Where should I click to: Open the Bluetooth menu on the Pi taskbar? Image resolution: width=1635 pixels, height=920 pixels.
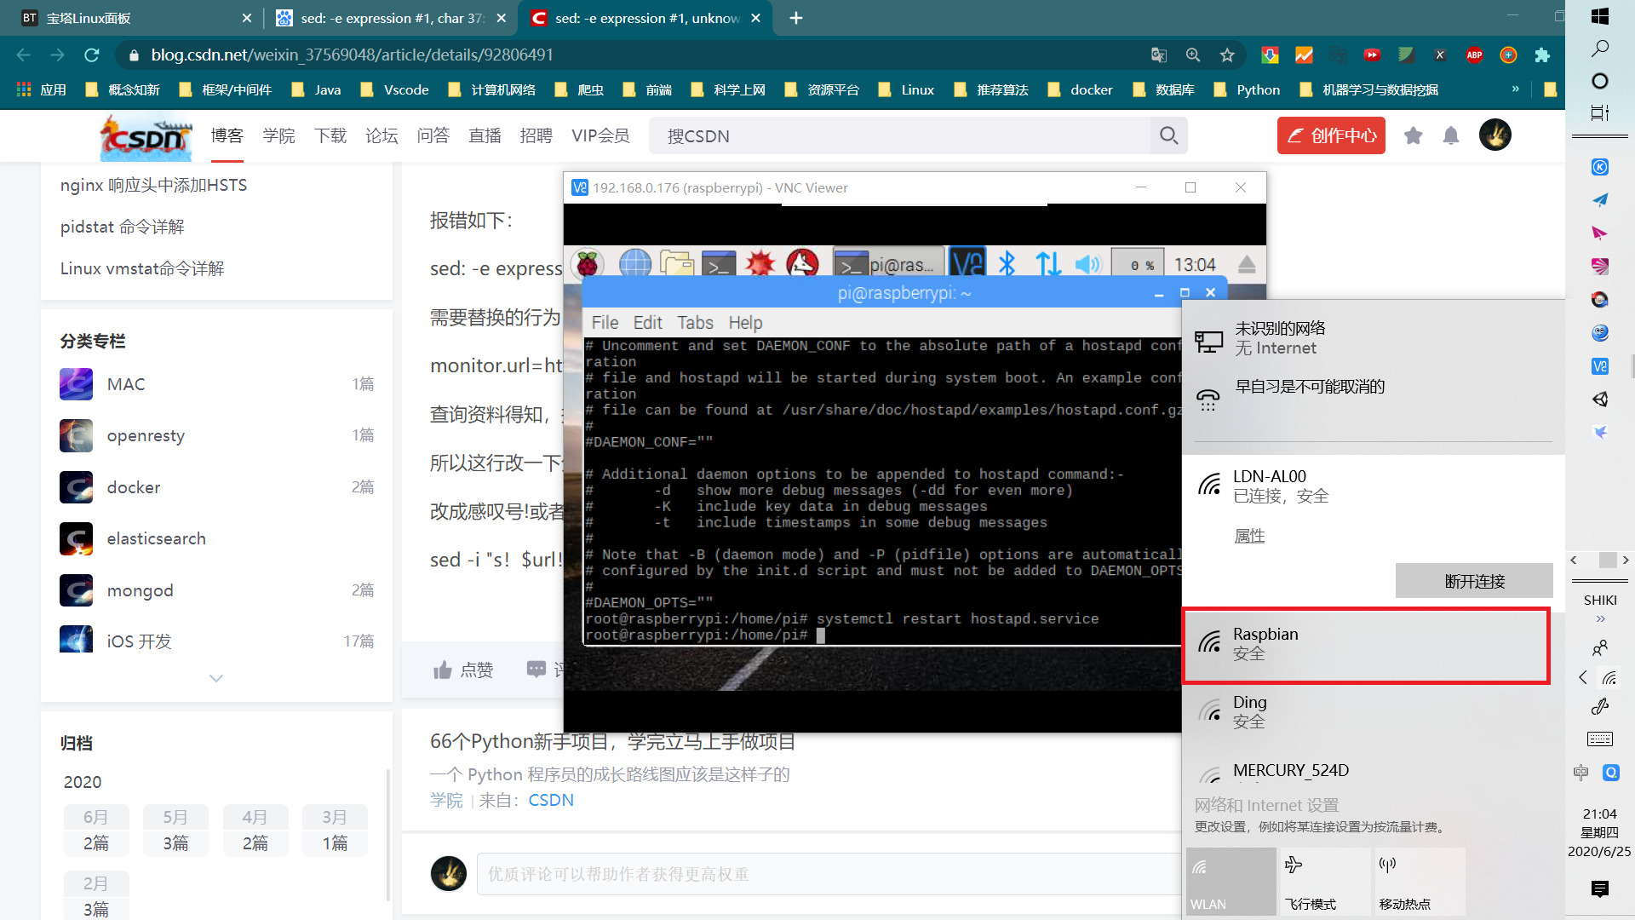(1008, 263)
